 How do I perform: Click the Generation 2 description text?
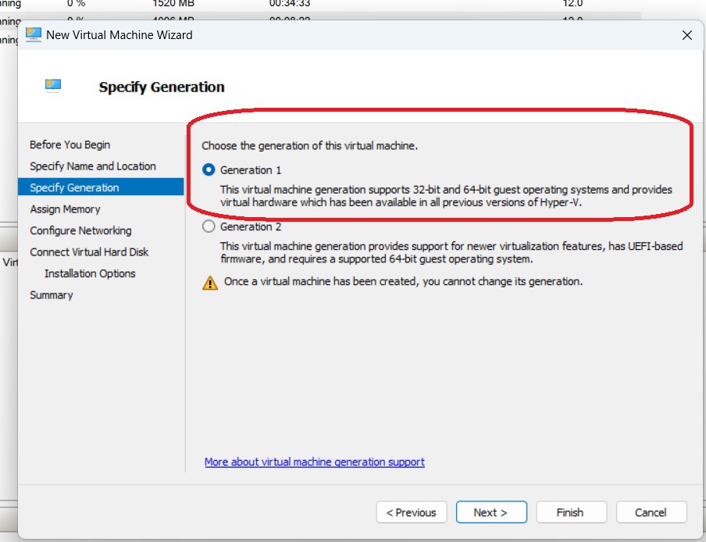click(451, 252)
